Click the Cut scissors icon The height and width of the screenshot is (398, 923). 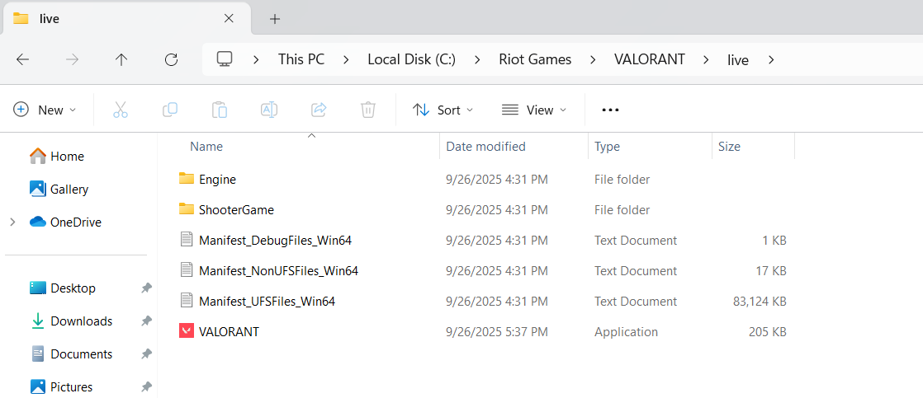coord(121,110)
